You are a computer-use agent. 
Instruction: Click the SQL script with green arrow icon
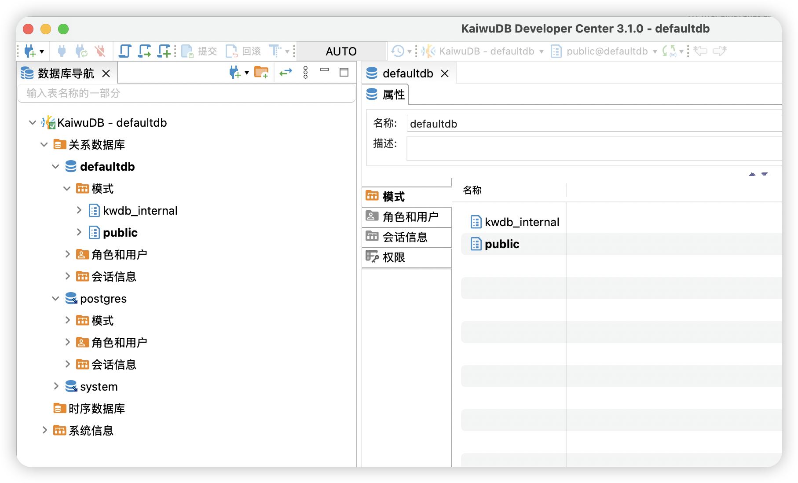pyautogui.click(x=144, y=51)
